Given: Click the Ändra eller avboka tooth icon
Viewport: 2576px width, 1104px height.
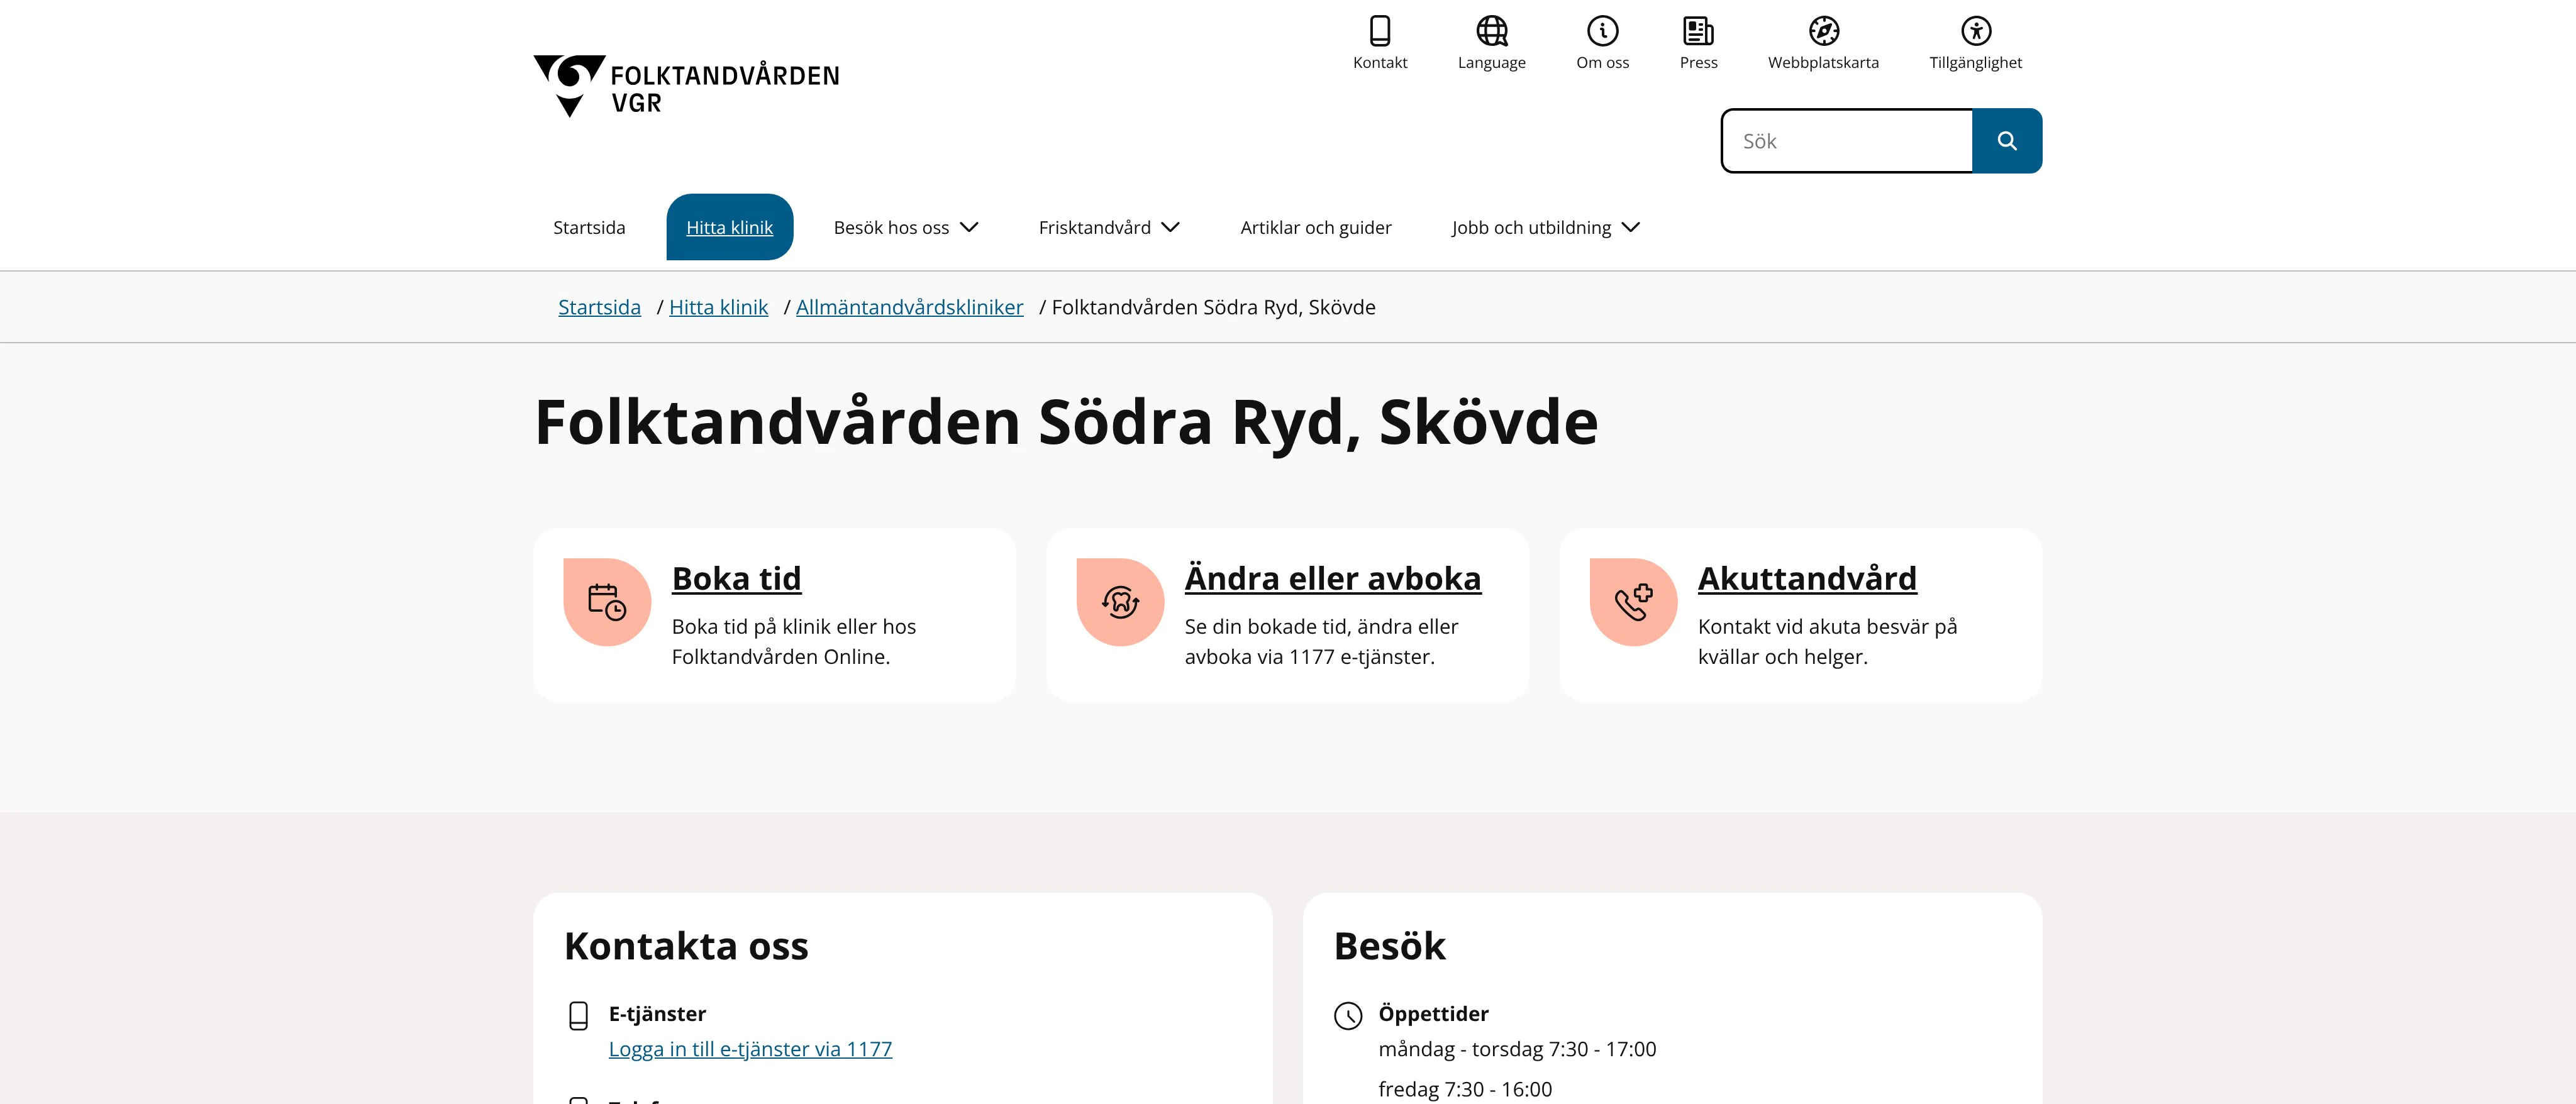Looking at the screenshot, I should (x=1120, y=602).
